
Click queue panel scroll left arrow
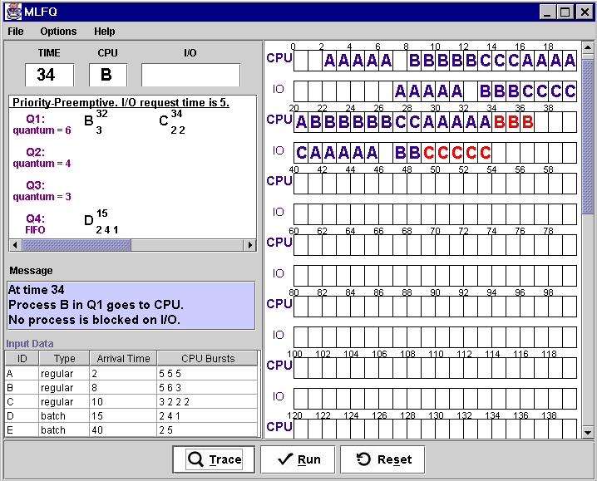(15, 245)
